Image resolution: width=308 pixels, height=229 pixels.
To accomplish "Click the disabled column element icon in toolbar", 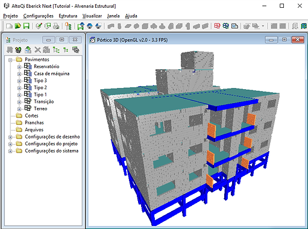I will (119, 26).
